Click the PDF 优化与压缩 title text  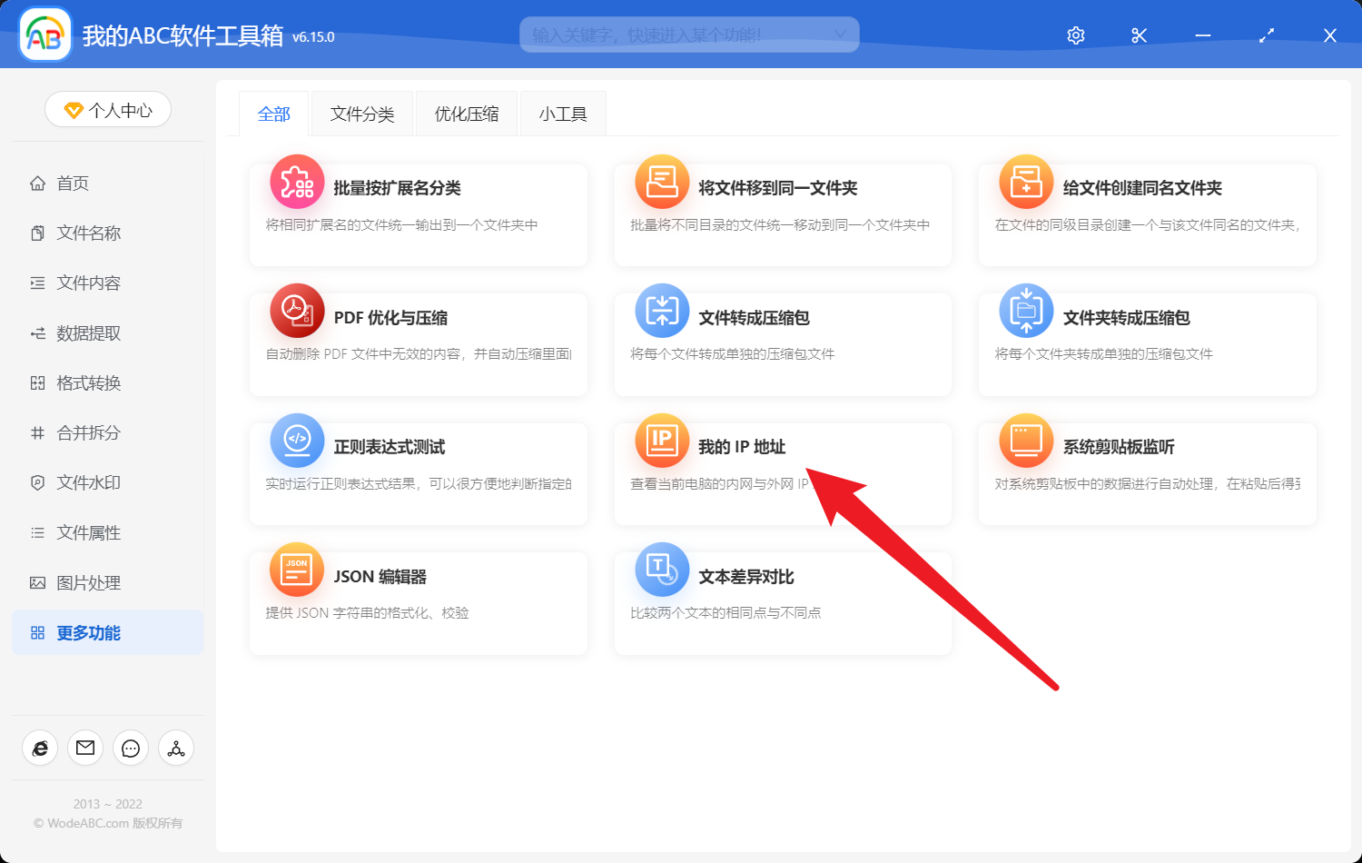[x=390, y=318]
